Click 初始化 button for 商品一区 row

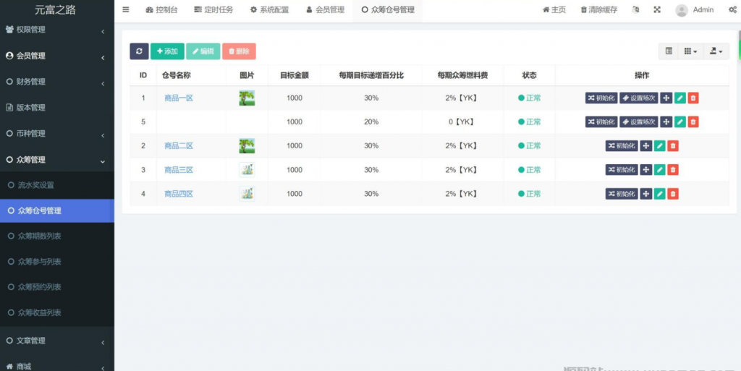601,98
